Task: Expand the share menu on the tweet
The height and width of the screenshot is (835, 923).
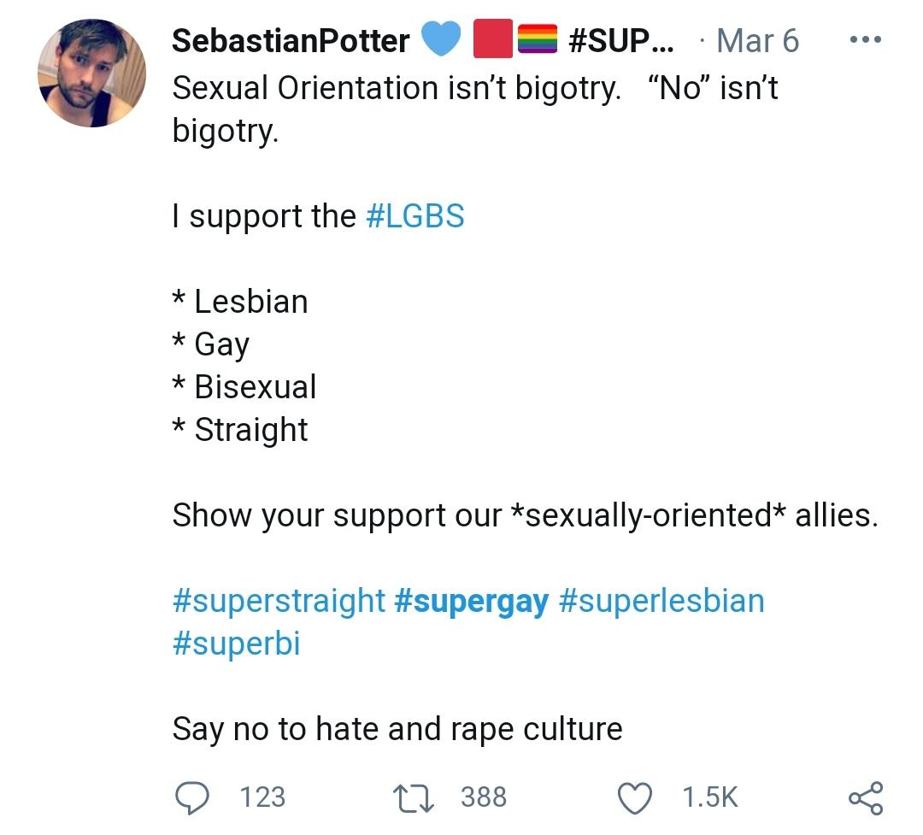Action: (866, 797)
